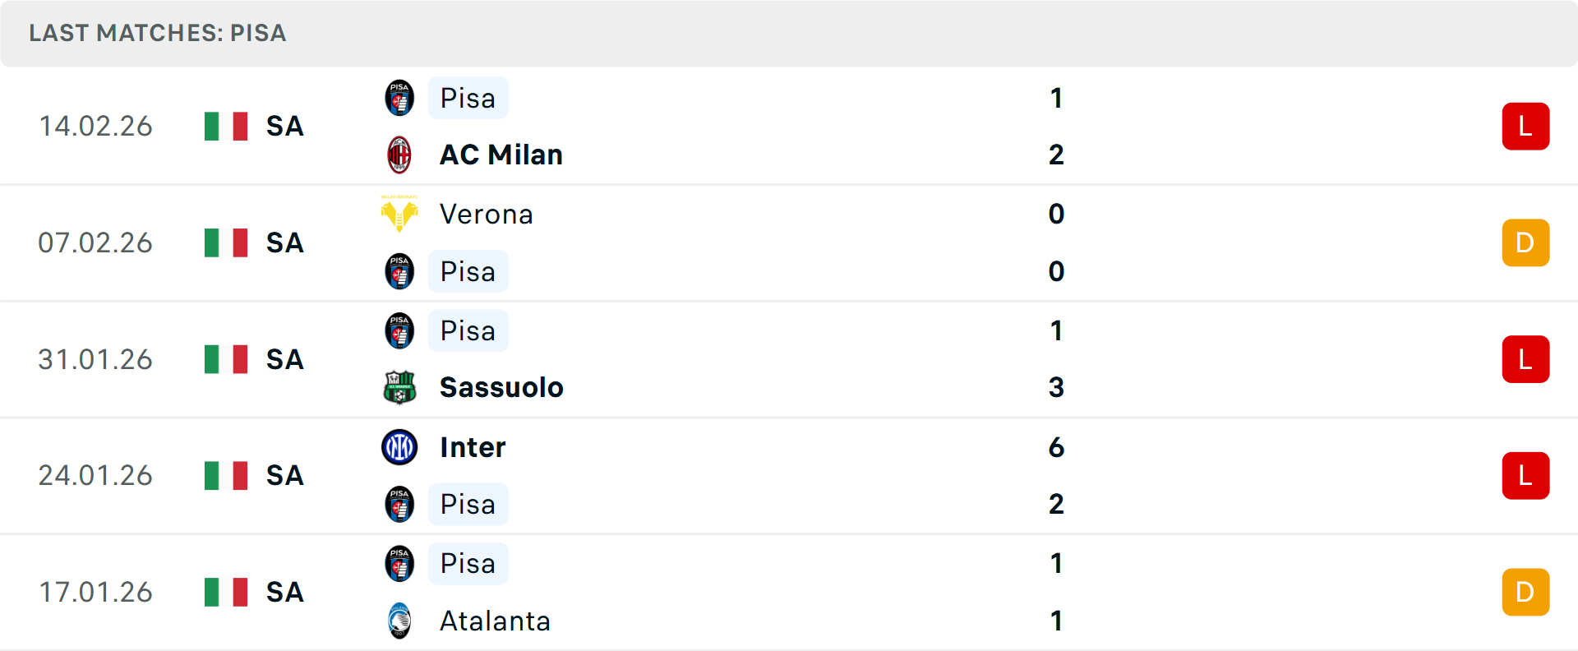Click the L badge for the Sassuolo match
The height and width of the screenshot is (651, 1578).
point(1525,359)
